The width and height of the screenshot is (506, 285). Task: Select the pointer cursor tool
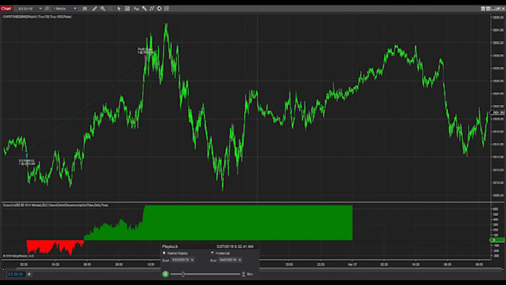(x=119, y=9)
